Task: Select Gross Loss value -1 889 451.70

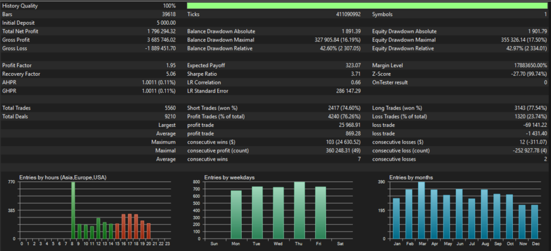Action: click(160, 48)
